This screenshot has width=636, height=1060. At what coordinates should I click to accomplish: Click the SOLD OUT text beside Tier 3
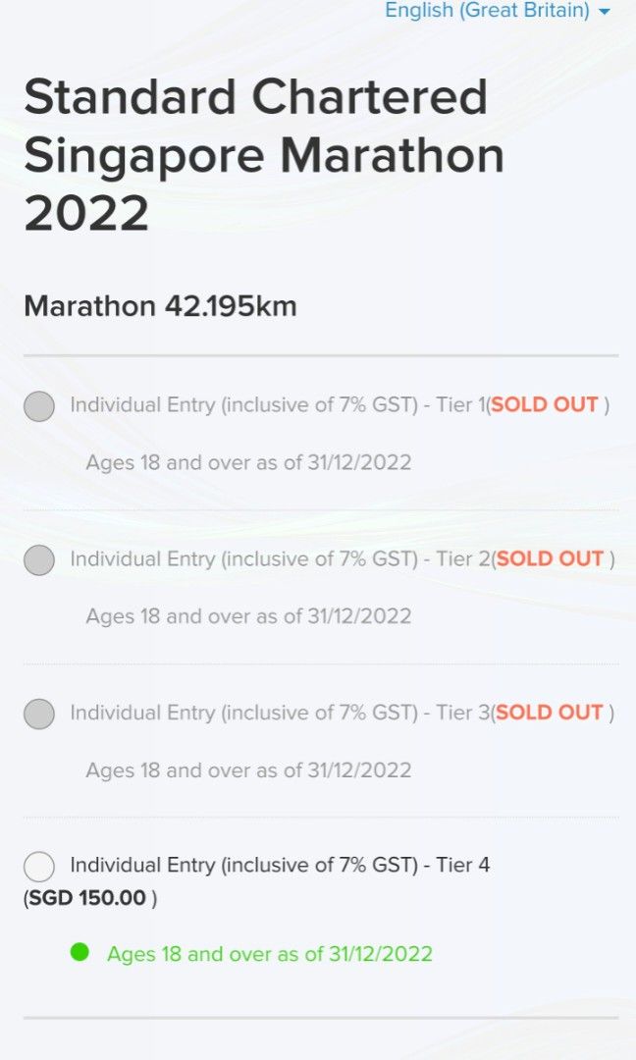(549, 713)
